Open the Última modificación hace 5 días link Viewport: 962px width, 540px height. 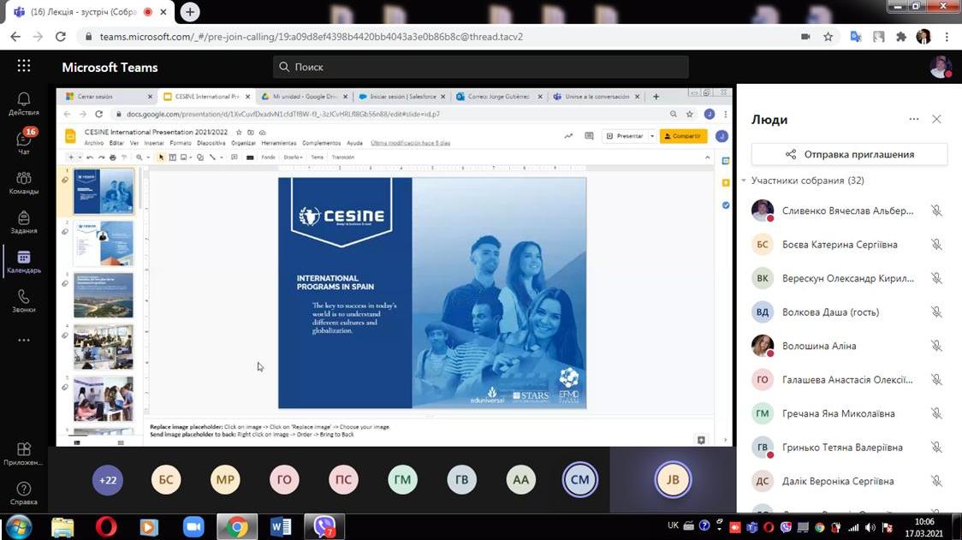coord(411,143)
